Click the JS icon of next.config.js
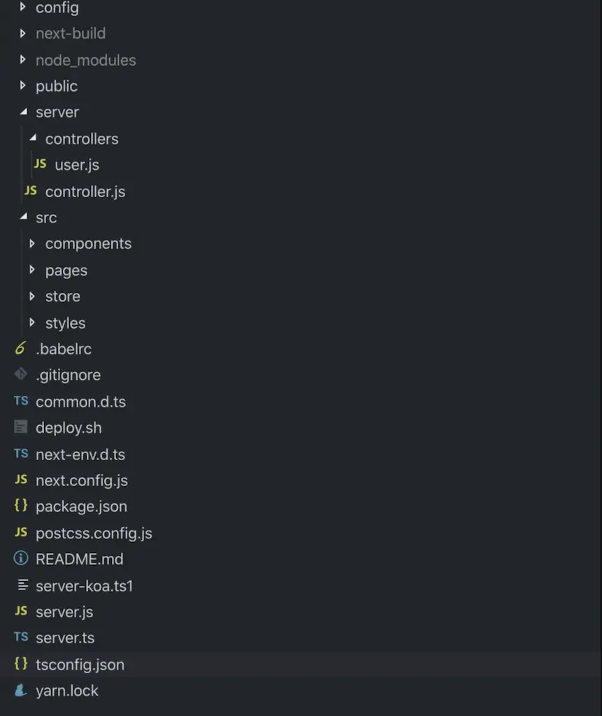 21,480
